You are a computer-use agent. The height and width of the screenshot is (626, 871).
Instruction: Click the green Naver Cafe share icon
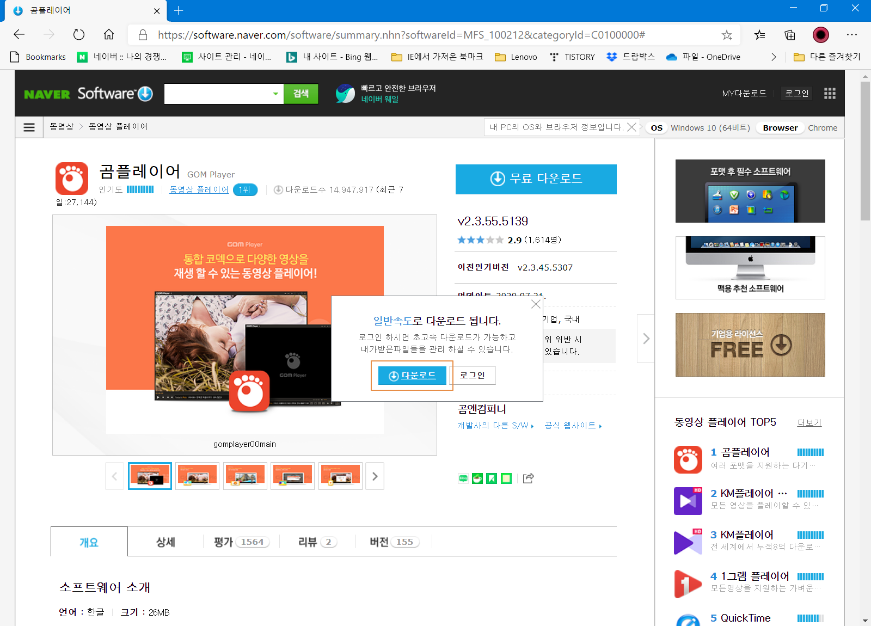tap(477, 478)
